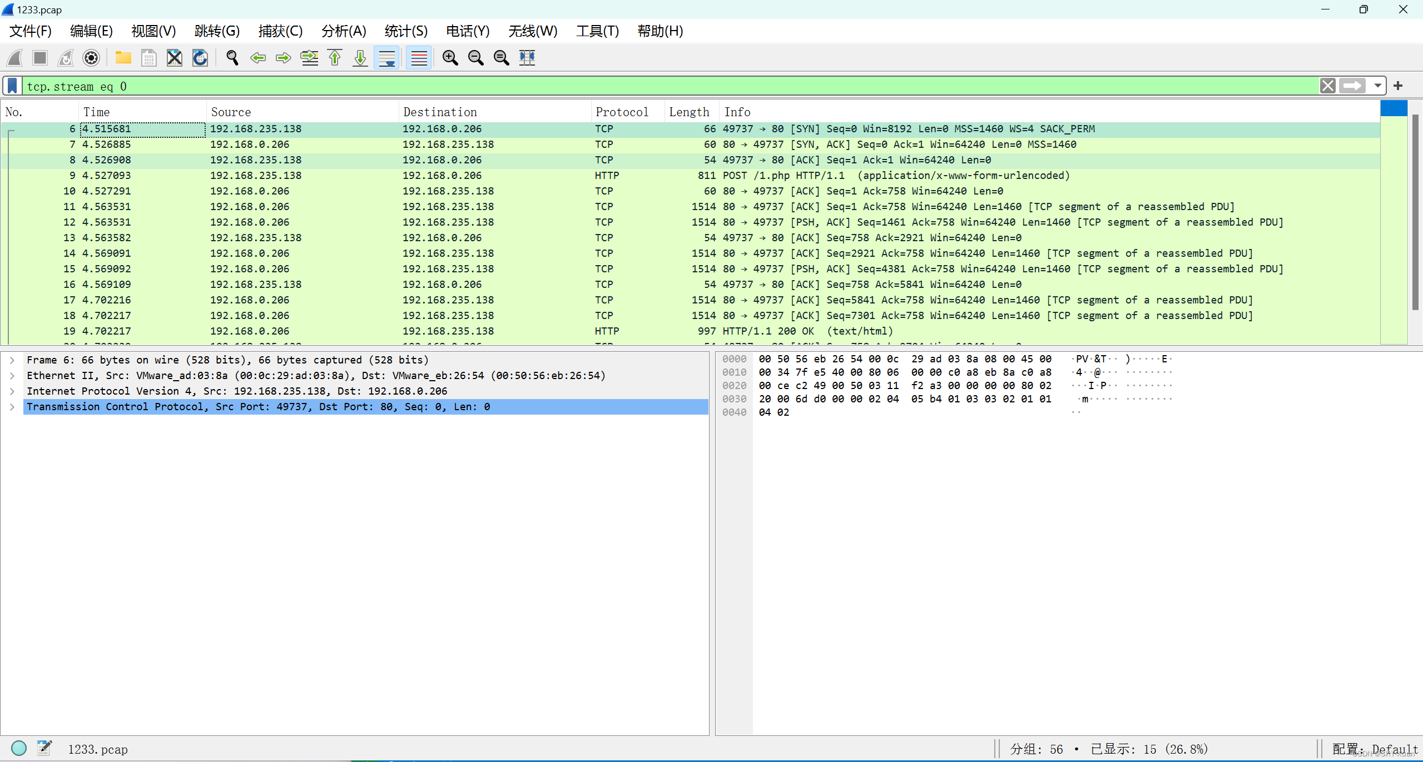1423x762 pixels.
Task: Reload this capture file
Action: [200, 58]
